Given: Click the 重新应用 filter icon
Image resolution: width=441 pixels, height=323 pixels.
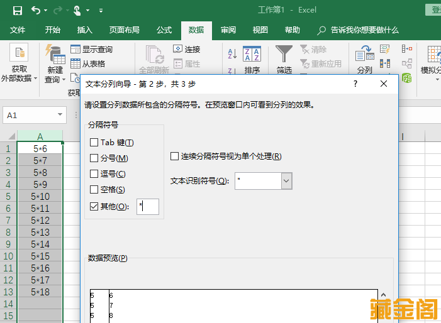Looking at the screenshot, I should click(x=304, y=63).
